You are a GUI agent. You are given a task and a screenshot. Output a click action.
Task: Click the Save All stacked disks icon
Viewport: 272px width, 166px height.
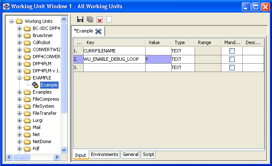click(x=90, y=20)
